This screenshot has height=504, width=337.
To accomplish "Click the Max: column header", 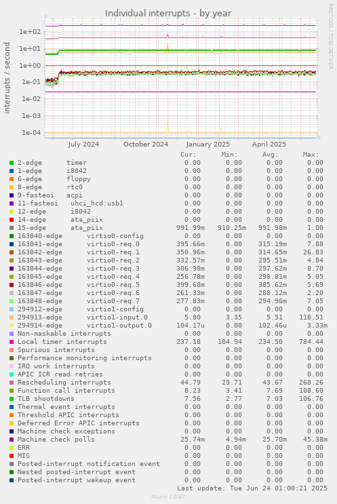I will [311, 155].
